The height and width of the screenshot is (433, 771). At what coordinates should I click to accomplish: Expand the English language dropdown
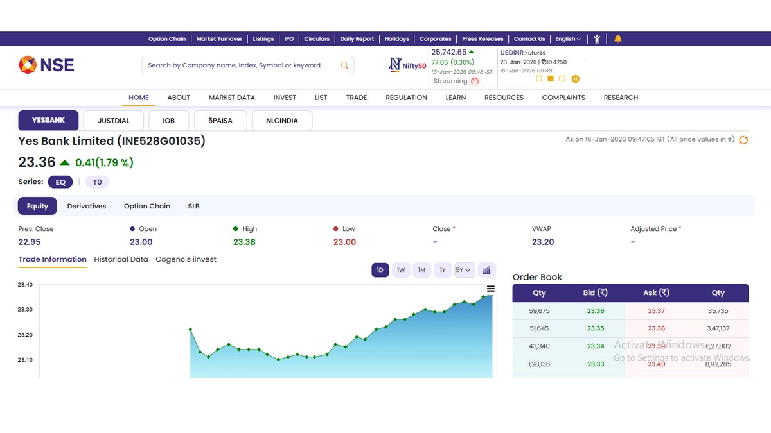click(568, 39)
